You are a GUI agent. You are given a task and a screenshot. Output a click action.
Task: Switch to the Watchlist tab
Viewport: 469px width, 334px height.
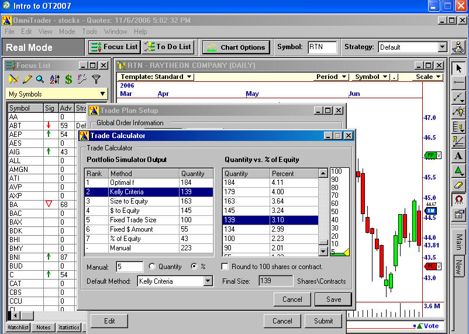click(x=18, y=327)
